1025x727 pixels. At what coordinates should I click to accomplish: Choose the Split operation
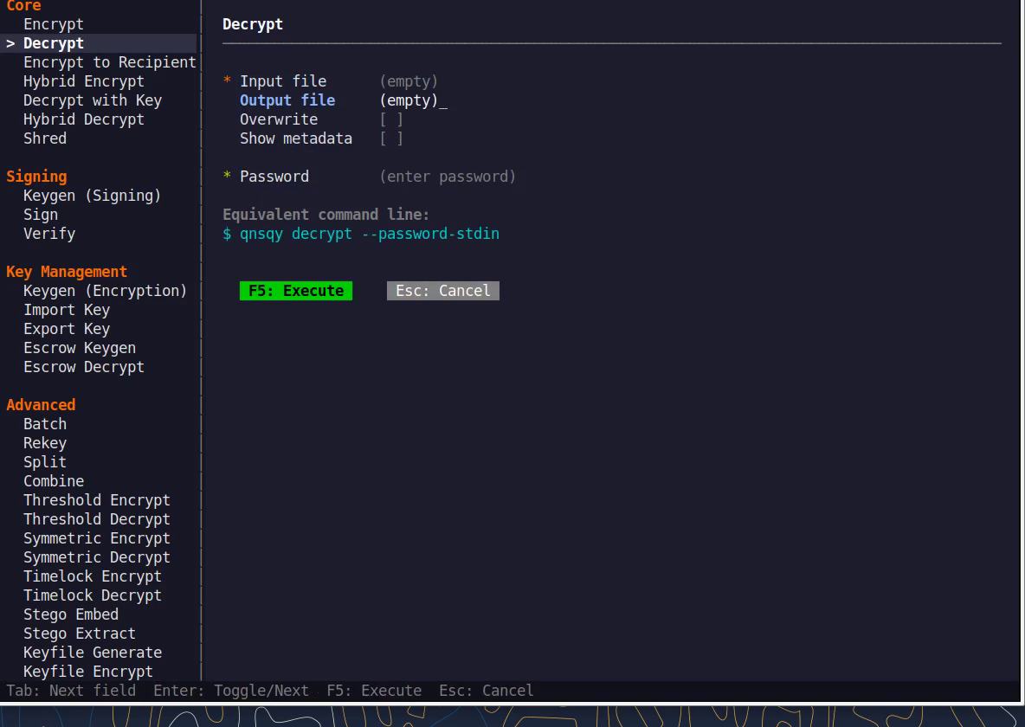click(45, 461)
